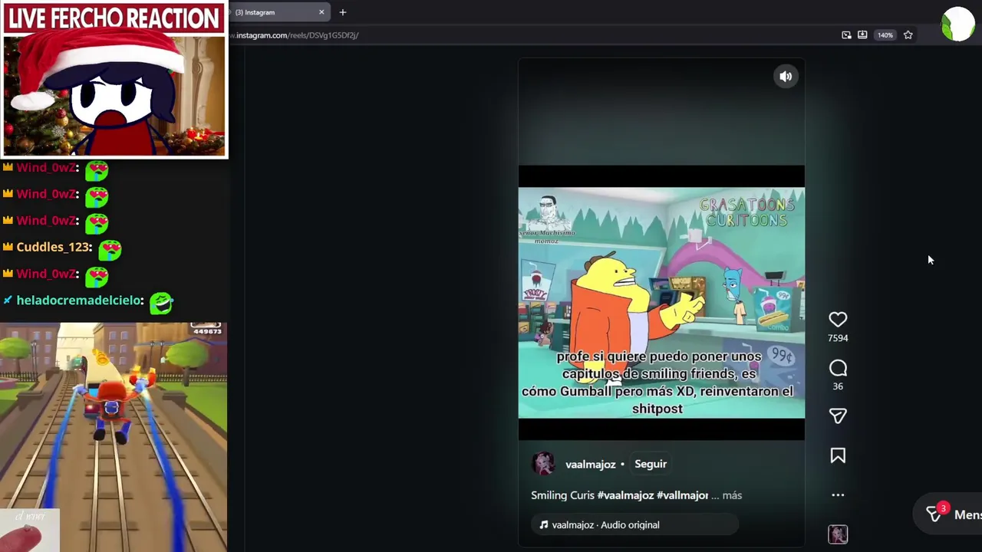Click Cuddles_123 chat username

click(54, 247)
